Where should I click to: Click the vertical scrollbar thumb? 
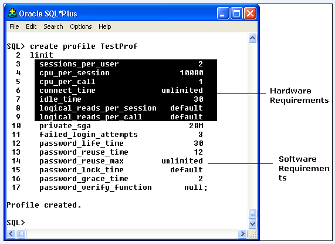click(x=252, y=213)
